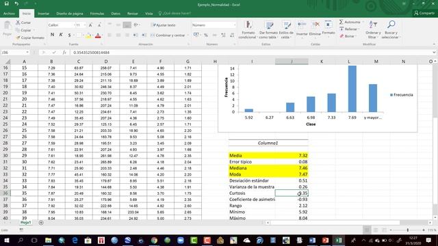Viewport: 438px width, 246px height.
Task: Click the formula bar value 0.354352500814484
Action: coord(91,53)
